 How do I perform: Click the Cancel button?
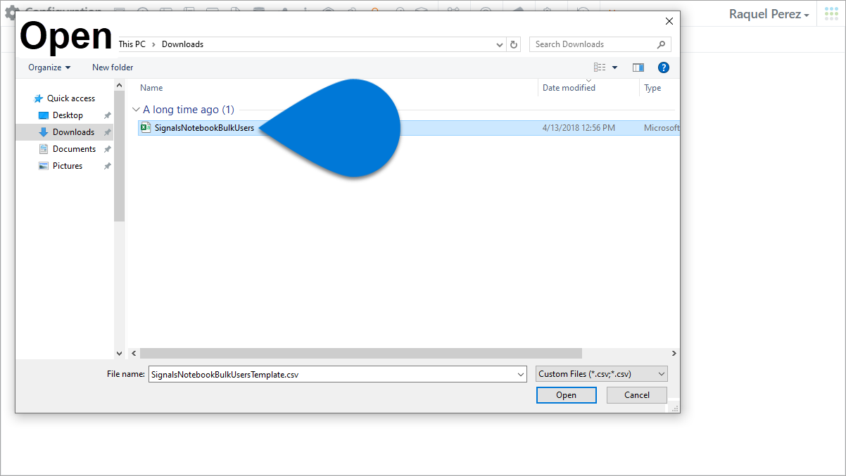637,395
